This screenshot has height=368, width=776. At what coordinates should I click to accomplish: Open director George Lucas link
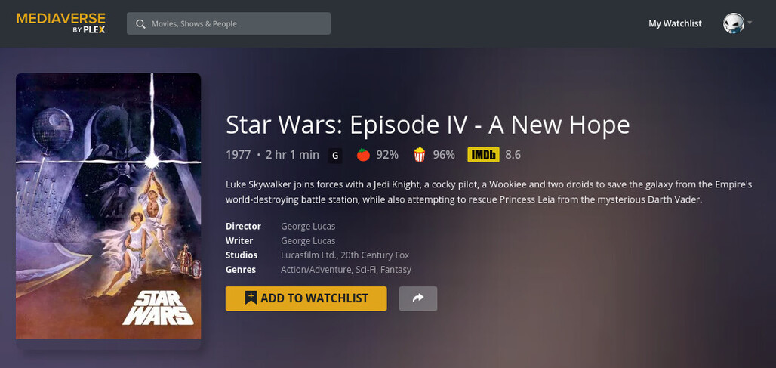click(x=308, y=227)
